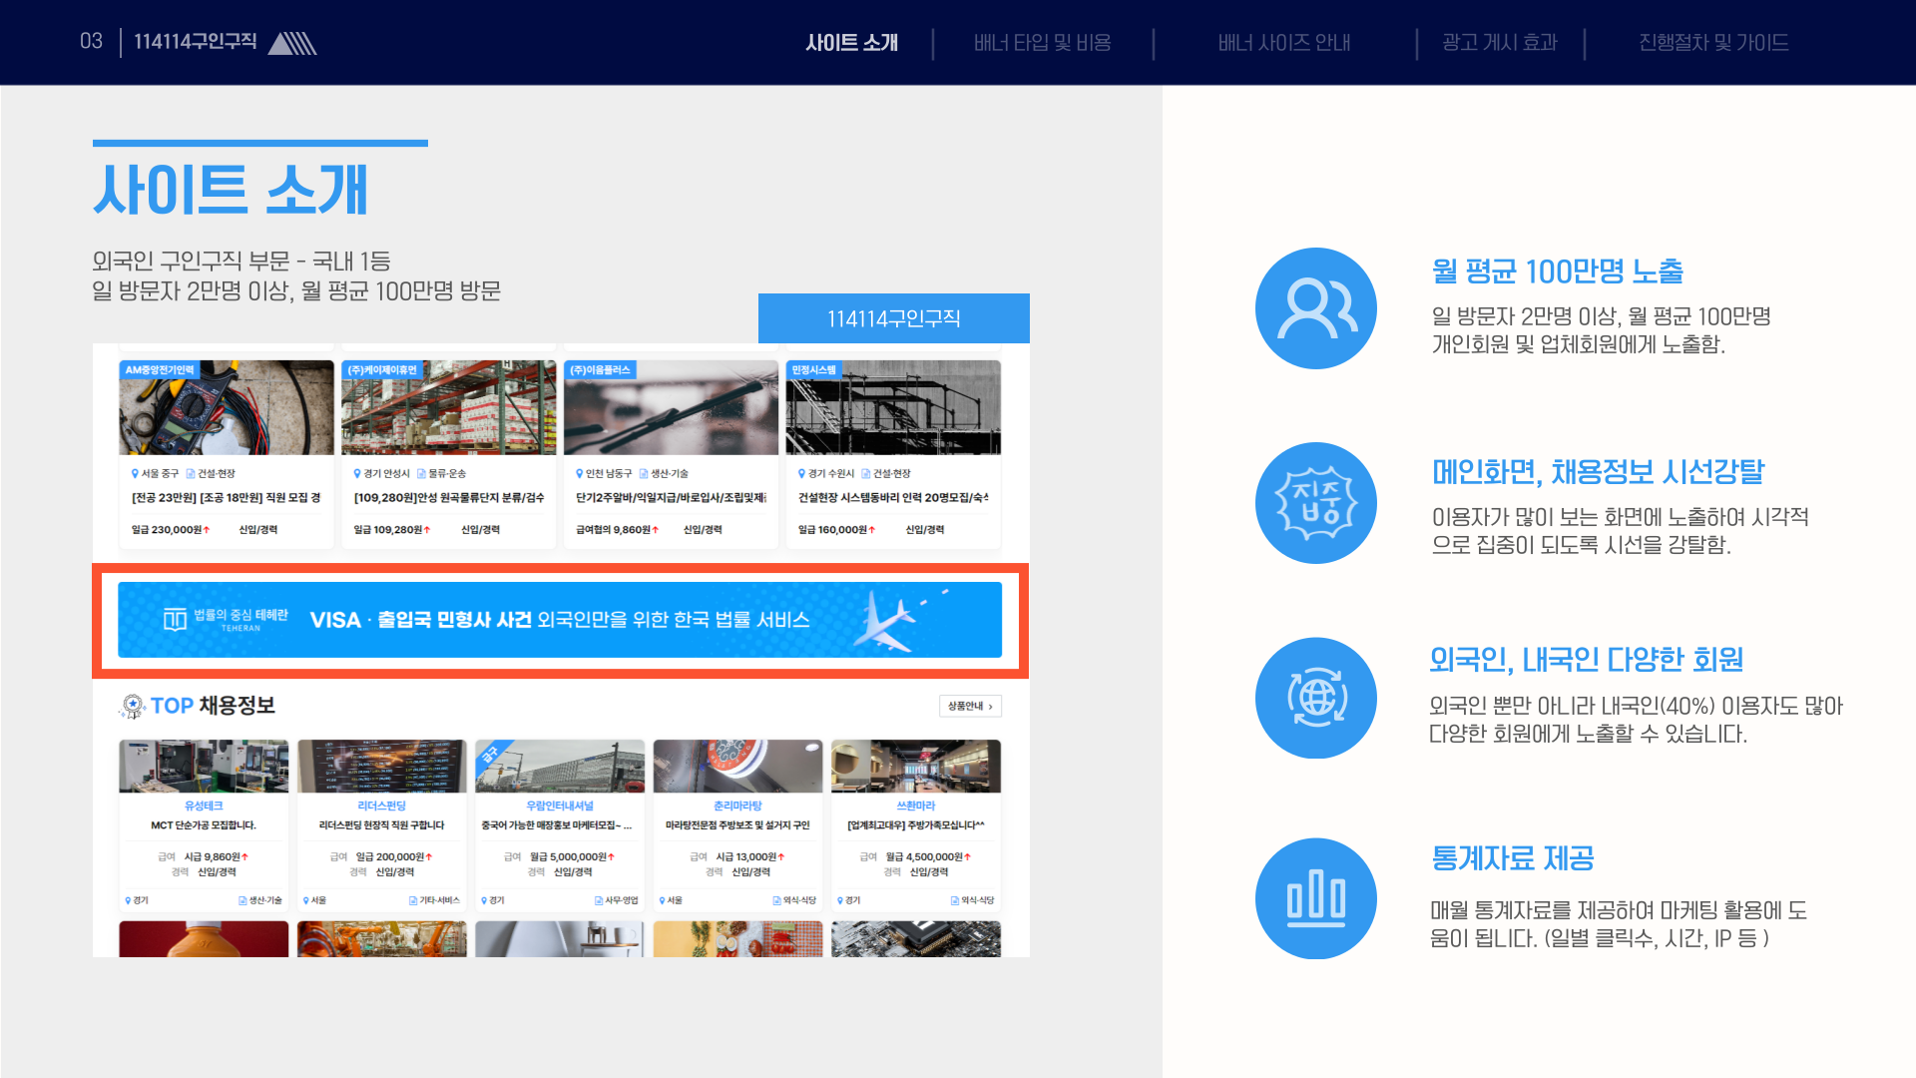
Task: Open the 민정시스템 construction thumbnail
Action: (x=893, y=407)
